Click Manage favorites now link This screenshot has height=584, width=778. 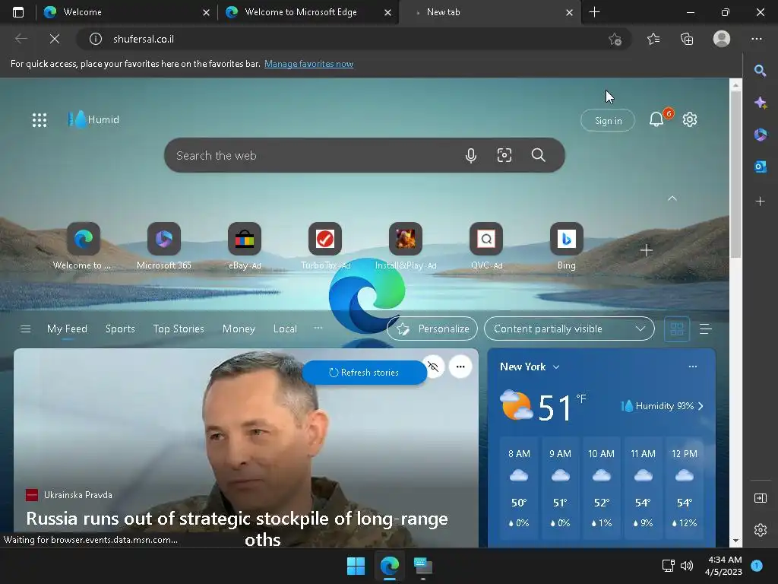(x=308, y=64)
